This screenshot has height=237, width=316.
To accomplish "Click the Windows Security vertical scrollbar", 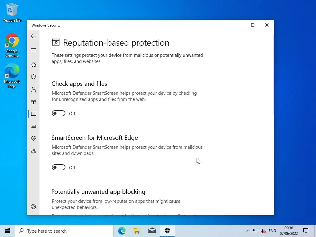I will pos(273,74).
